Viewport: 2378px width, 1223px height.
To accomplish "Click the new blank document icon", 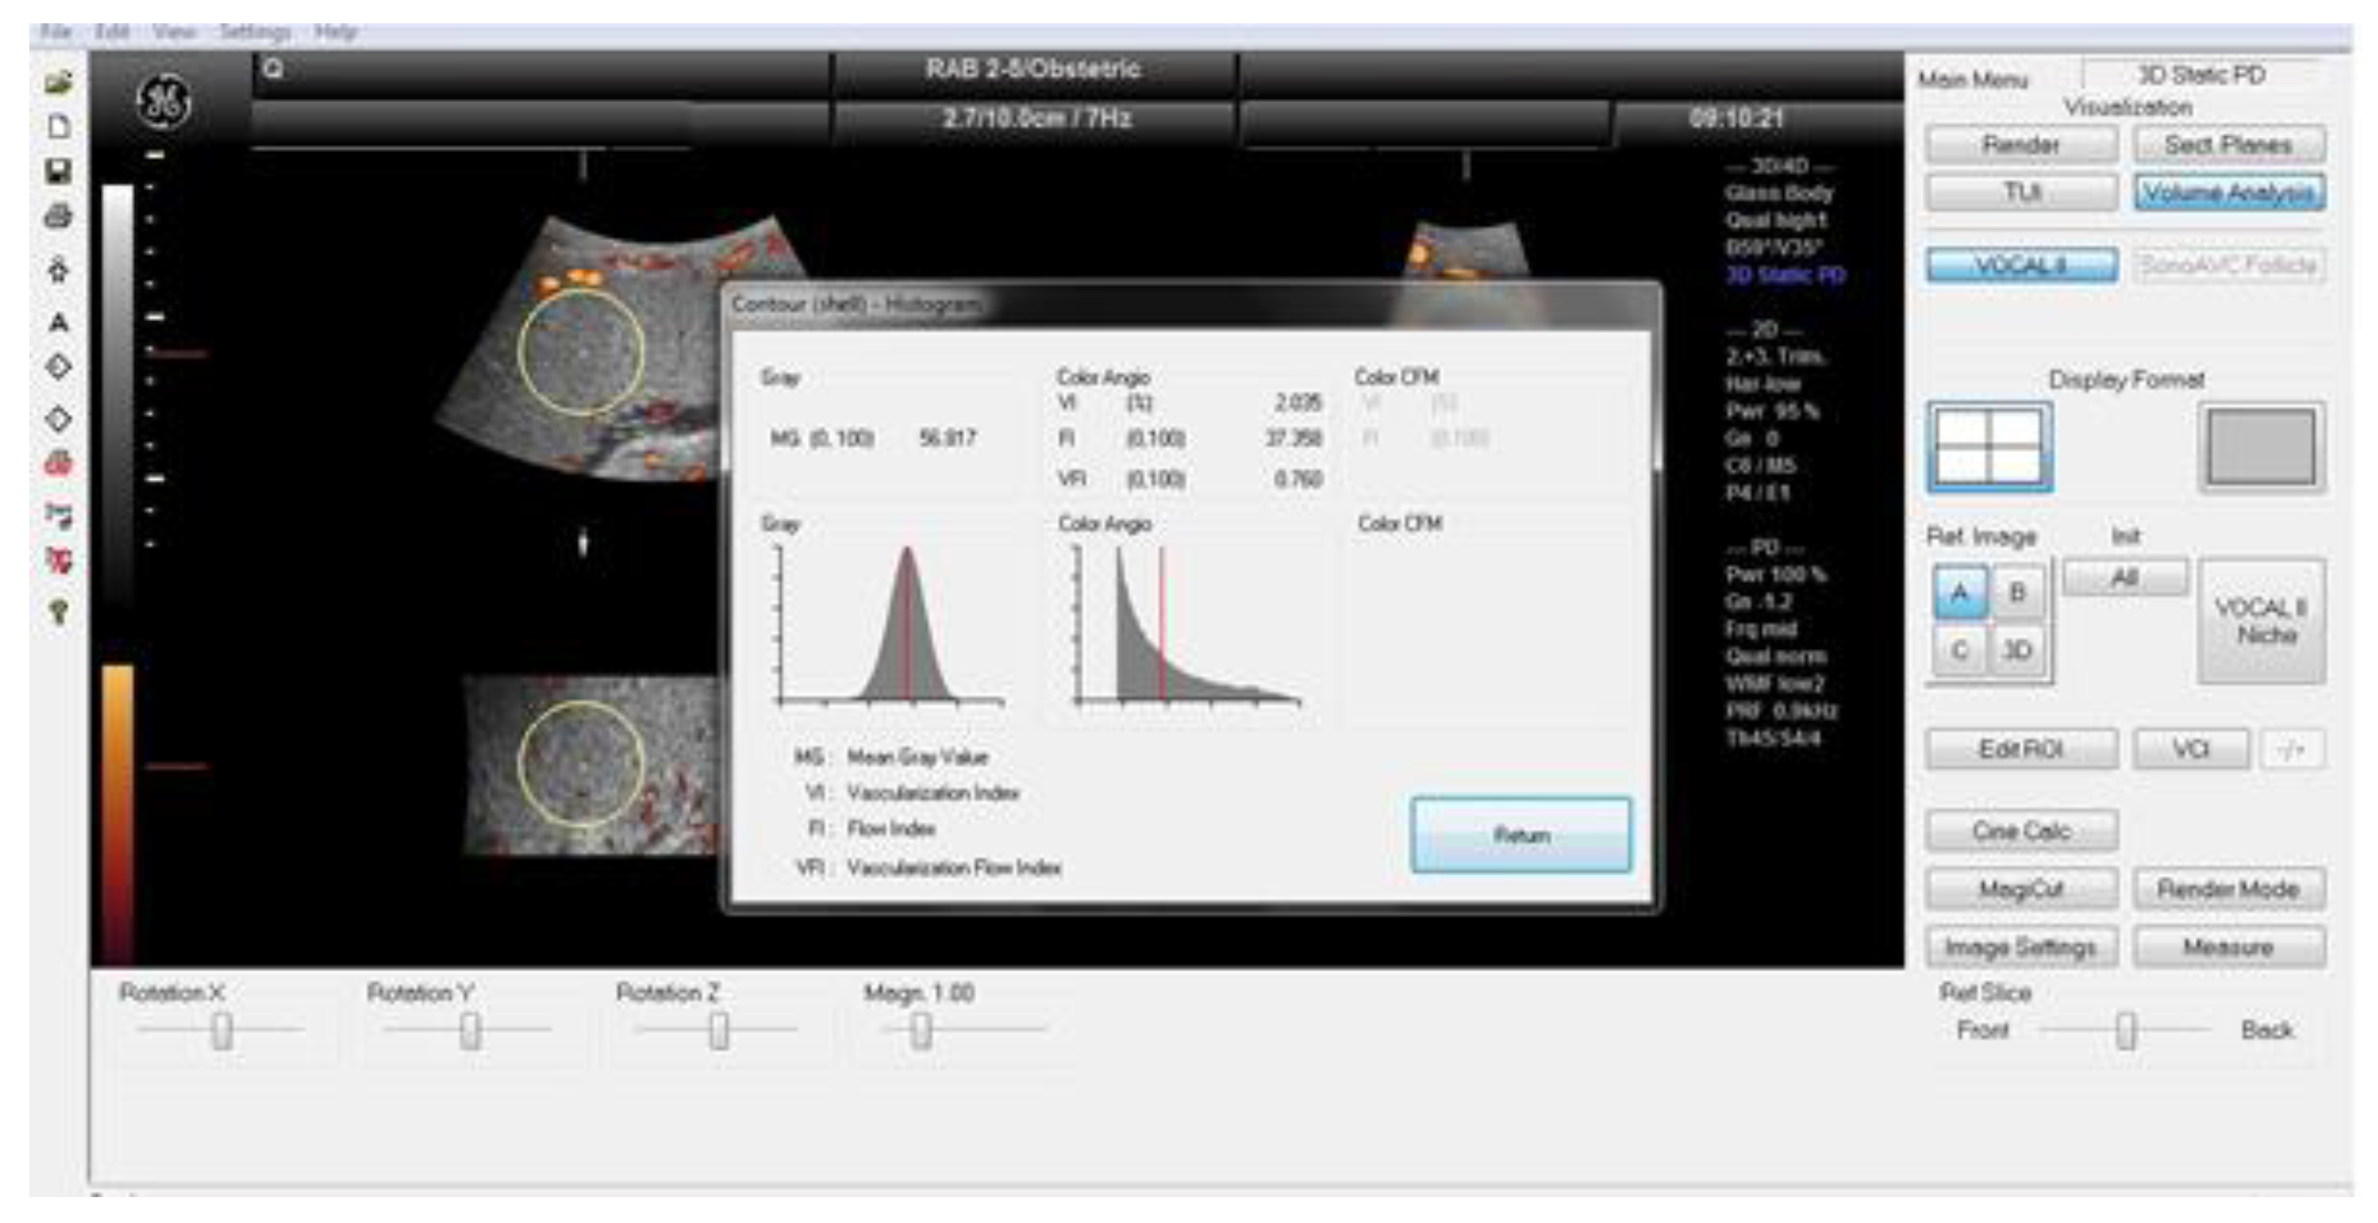I will (58, 127).
